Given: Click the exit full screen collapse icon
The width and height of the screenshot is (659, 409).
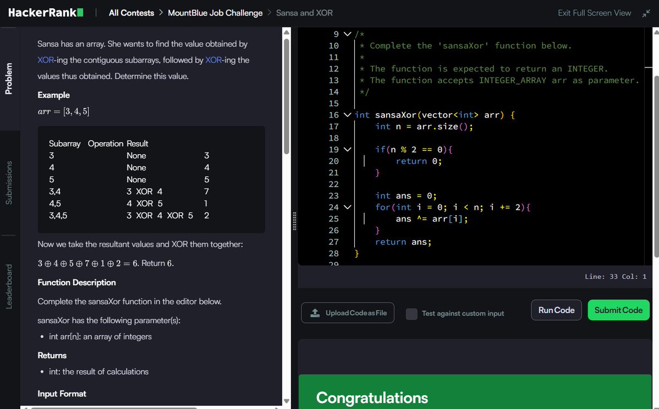Looking at the screenshot, I should (645, 13).
